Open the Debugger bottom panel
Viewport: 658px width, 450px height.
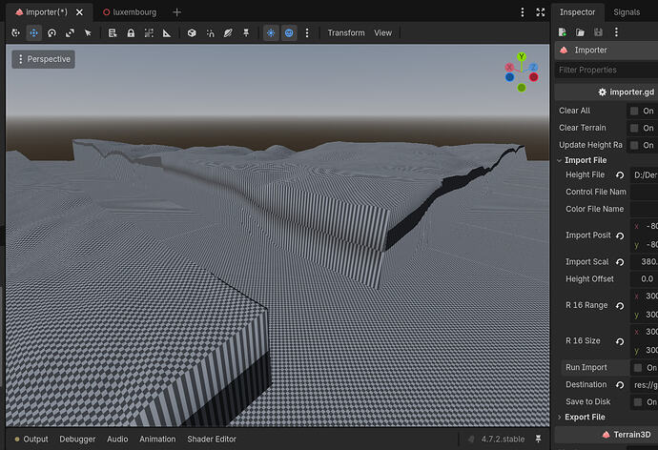pos(77,440)
